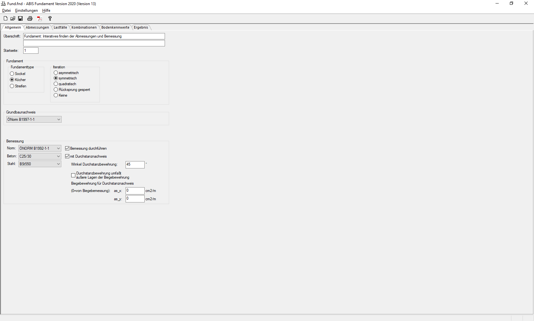Click the ABIS Fundament app icon in title bar

(3, 3)
